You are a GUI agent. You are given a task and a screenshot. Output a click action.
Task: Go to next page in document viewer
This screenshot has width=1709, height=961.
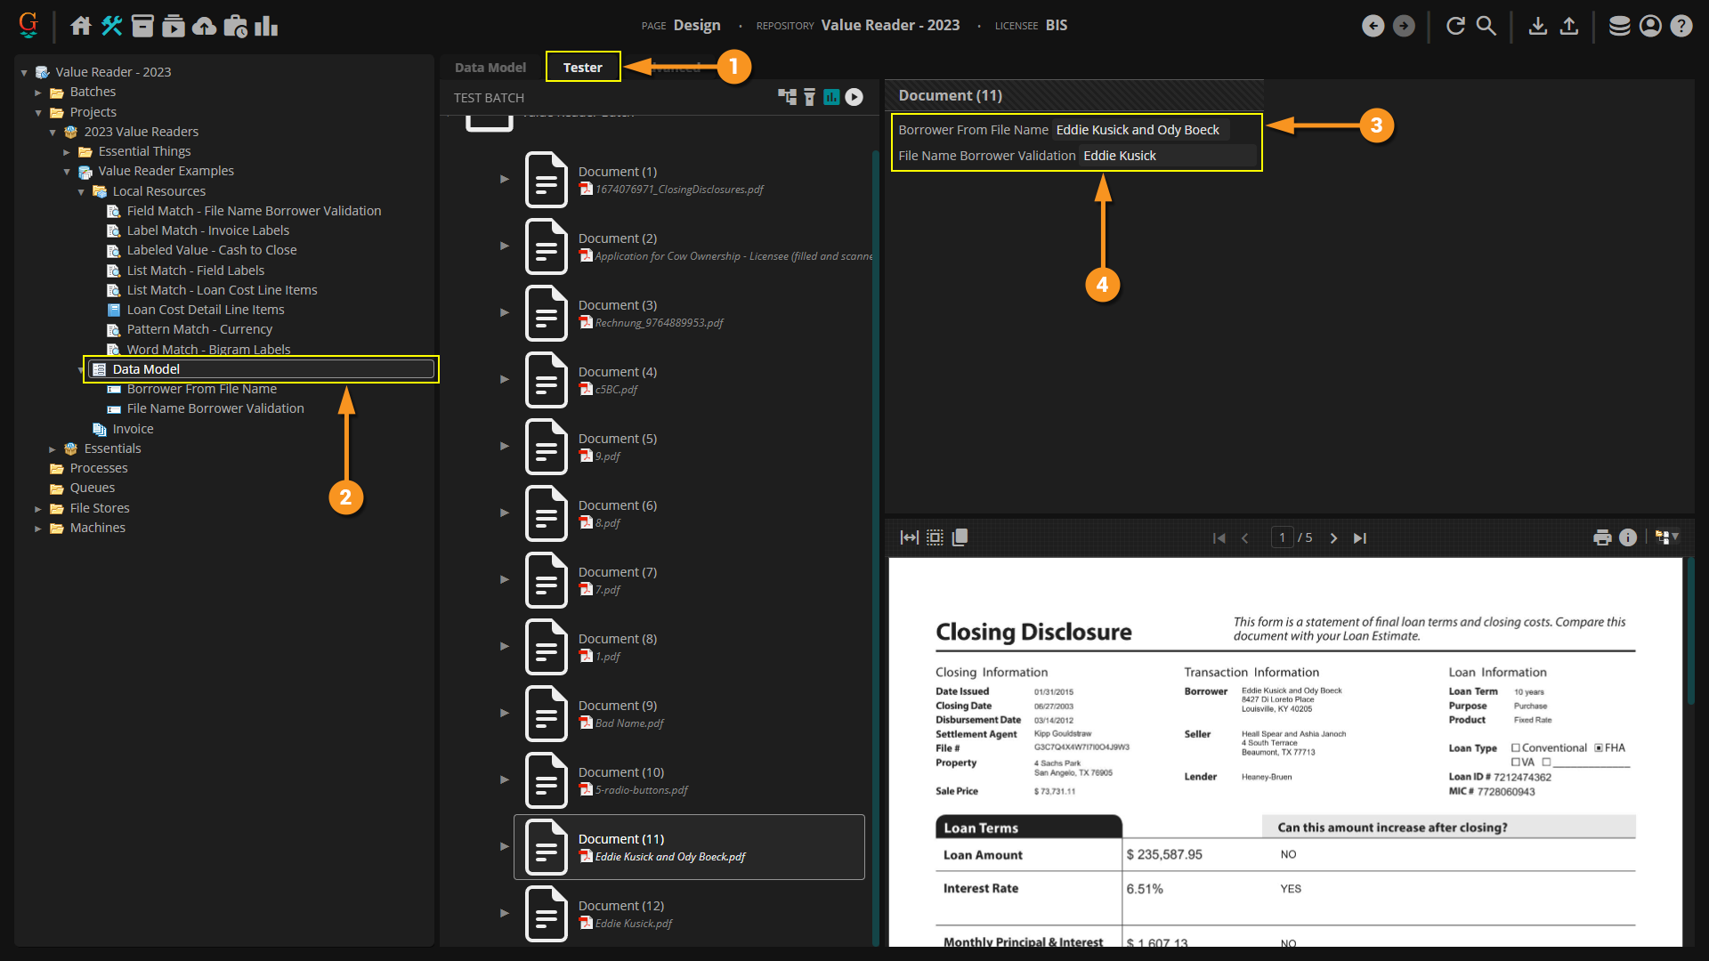click(x=1333, y=537)
